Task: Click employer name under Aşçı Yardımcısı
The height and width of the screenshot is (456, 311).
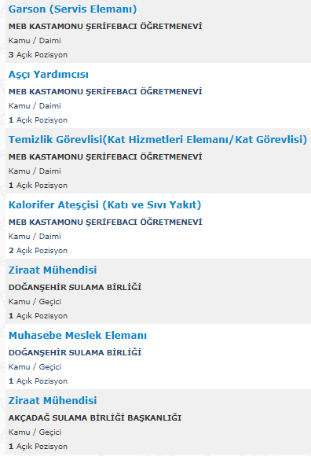Action: point(105,91)
